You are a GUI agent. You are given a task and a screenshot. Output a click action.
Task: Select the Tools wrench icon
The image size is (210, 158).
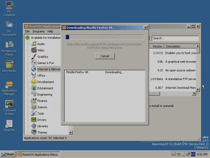[34, 113]
